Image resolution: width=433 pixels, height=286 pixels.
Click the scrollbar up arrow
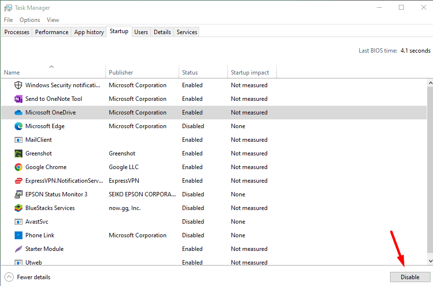coord(430,83)
